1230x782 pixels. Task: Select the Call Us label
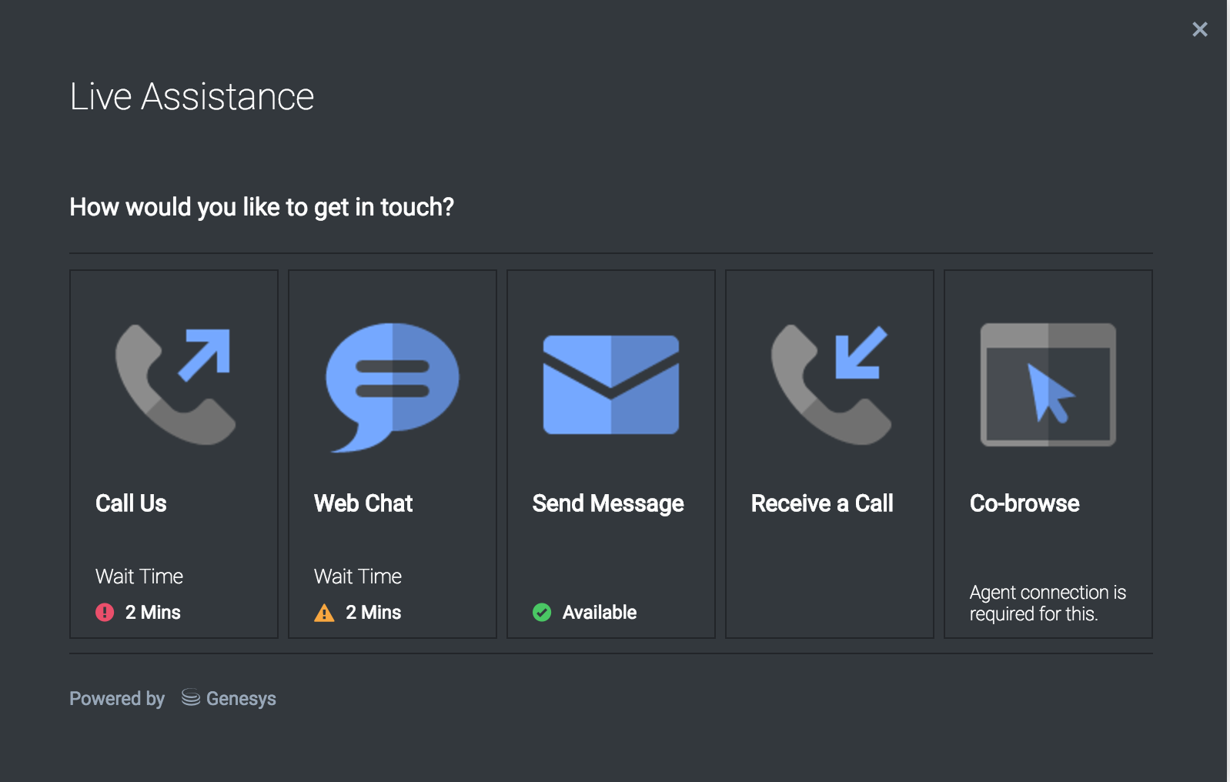131,503
